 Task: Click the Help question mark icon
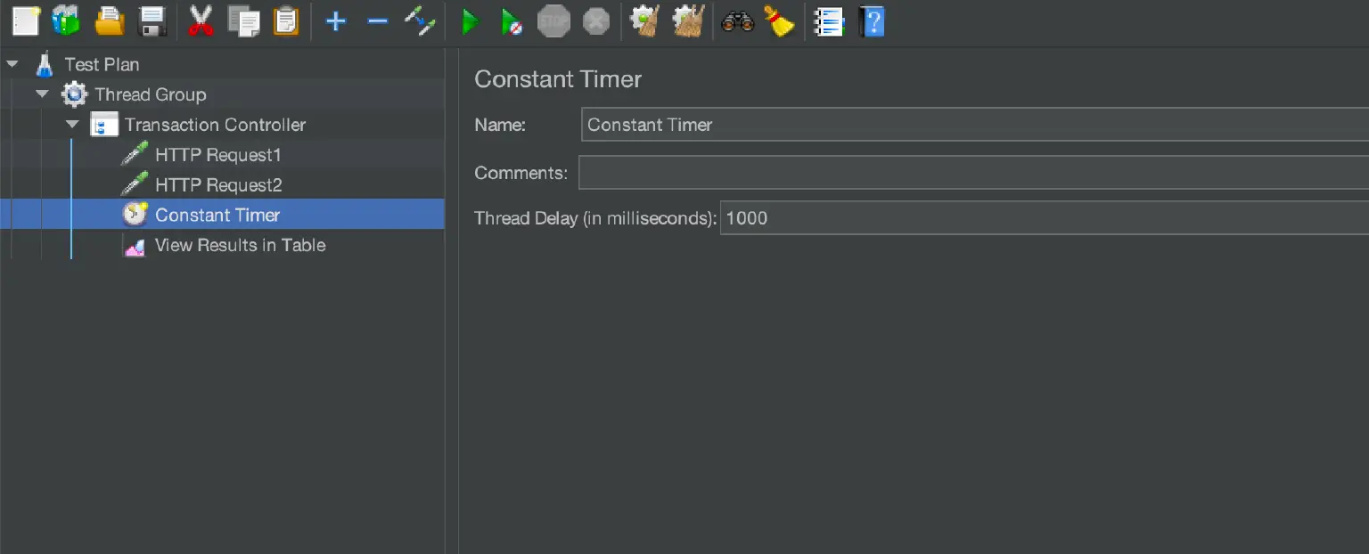pos(872,20)
